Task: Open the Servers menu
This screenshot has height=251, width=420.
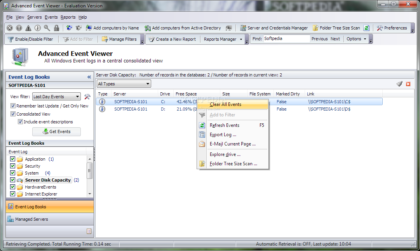Action: coord(35,17)
